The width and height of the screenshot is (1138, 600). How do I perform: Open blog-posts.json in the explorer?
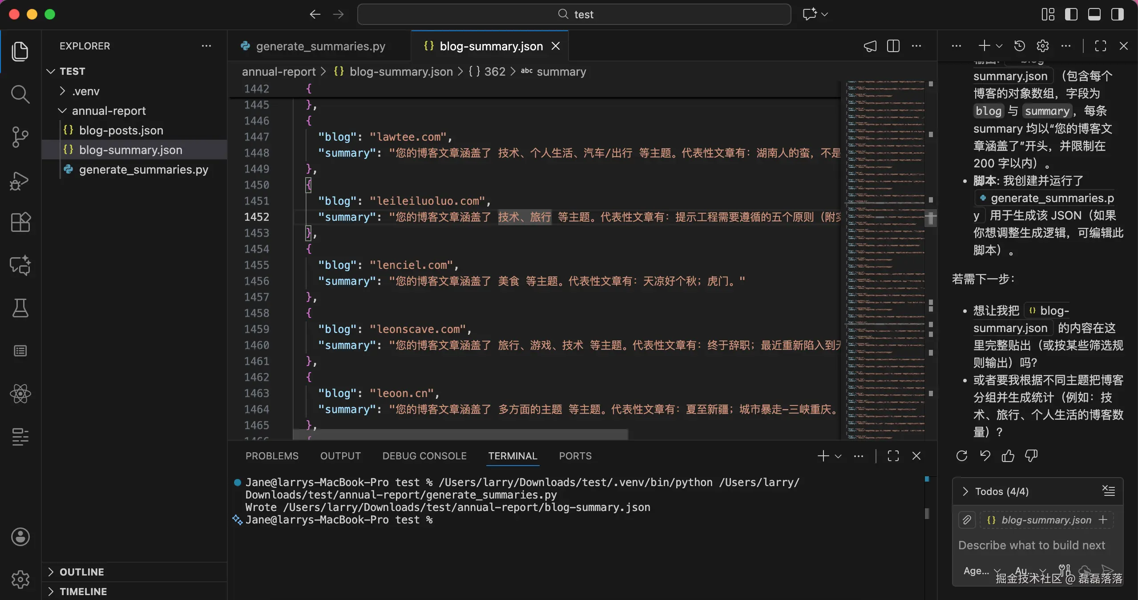(x=121, y=130)
